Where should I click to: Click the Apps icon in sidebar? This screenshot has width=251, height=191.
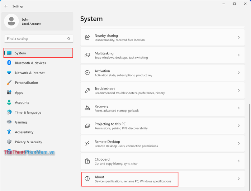[x=9, y=92]
